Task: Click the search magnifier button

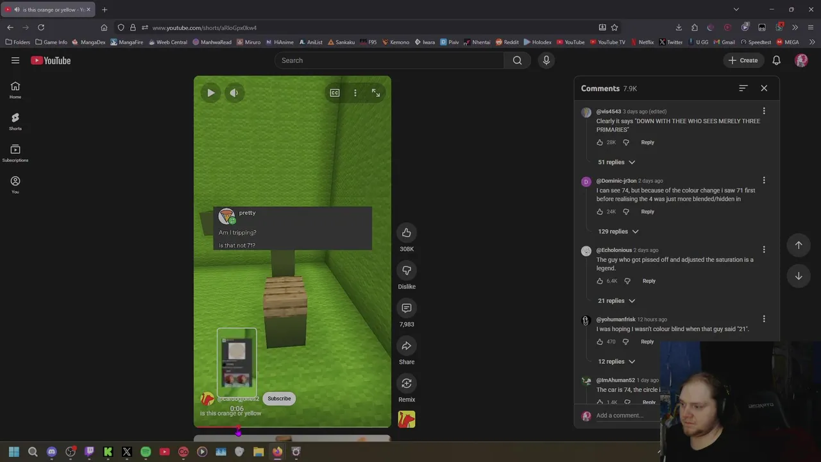Action: tap(518, 60)
